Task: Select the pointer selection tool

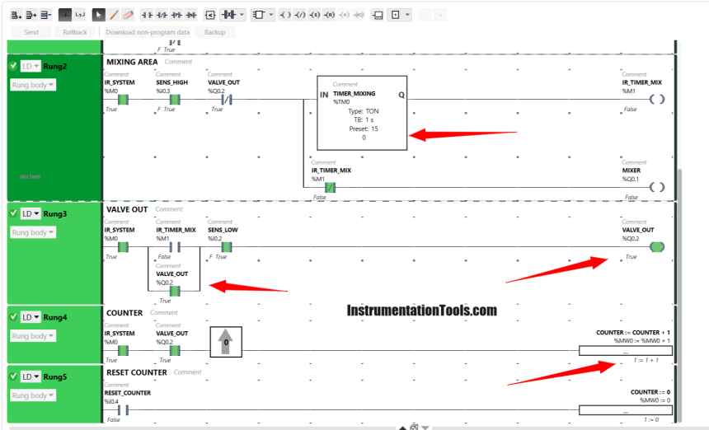Action: (x=99, y=15)
